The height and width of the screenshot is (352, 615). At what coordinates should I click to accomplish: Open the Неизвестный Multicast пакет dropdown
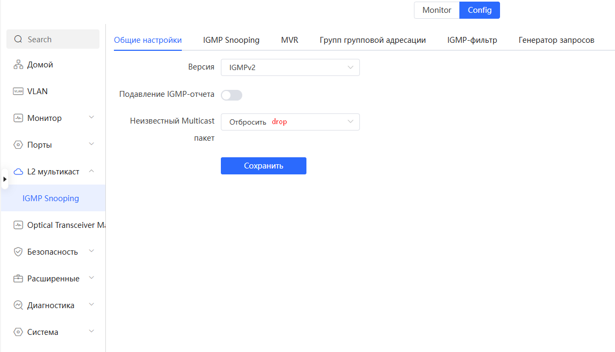(290, 122)
